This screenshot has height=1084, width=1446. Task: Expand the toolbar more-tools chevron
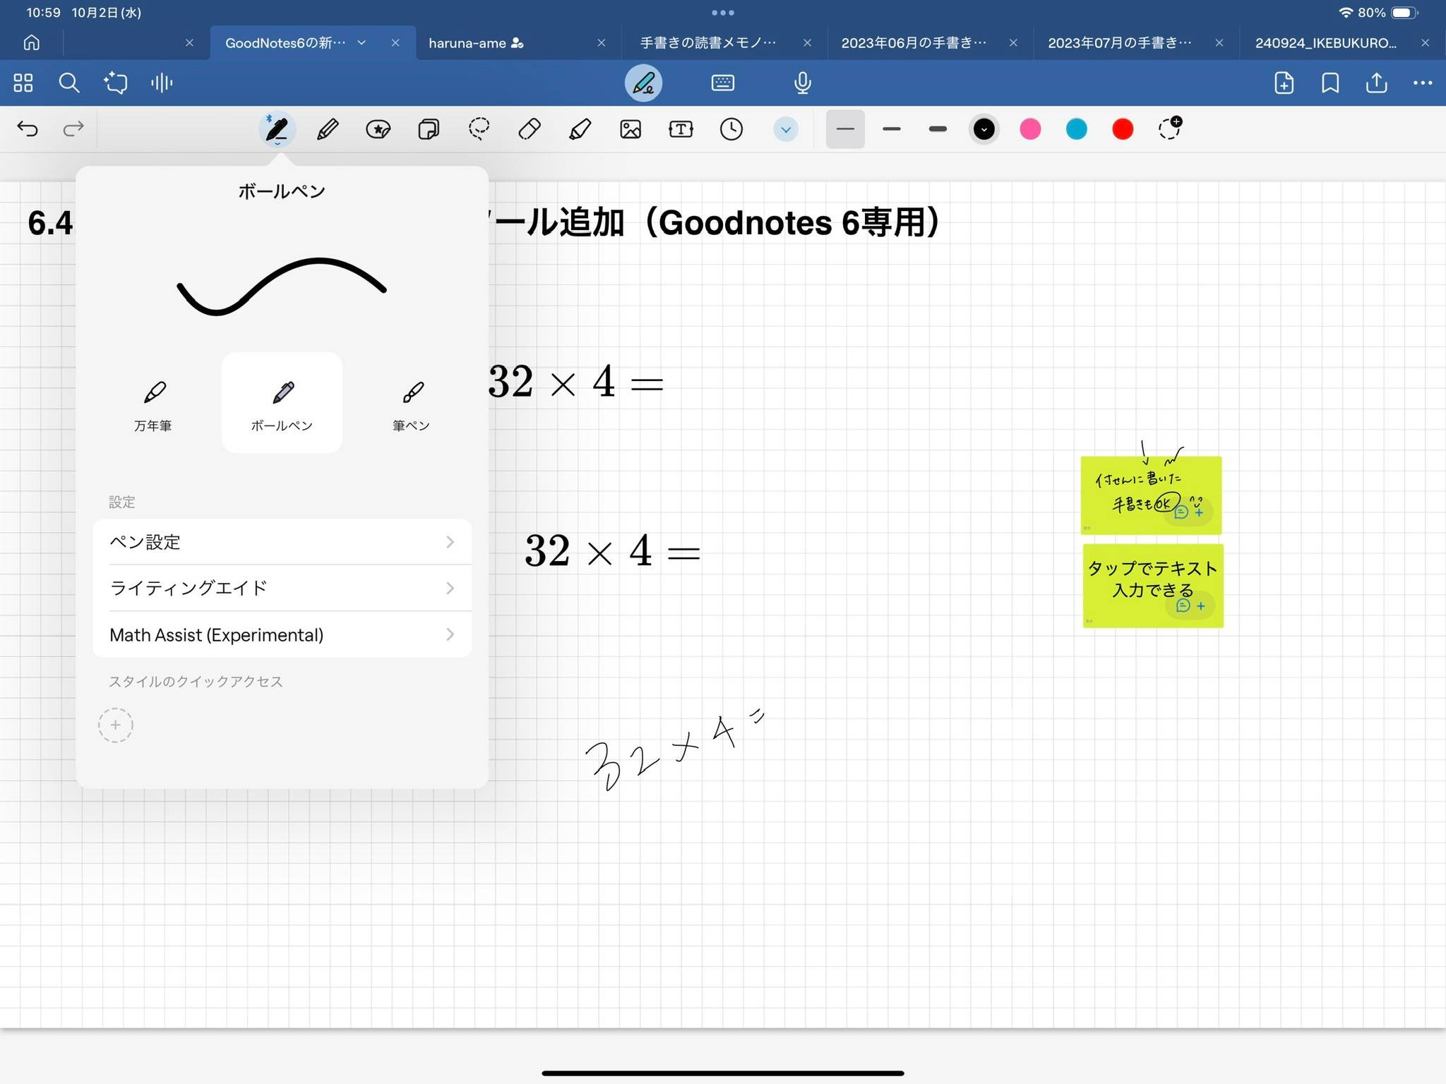785,129
